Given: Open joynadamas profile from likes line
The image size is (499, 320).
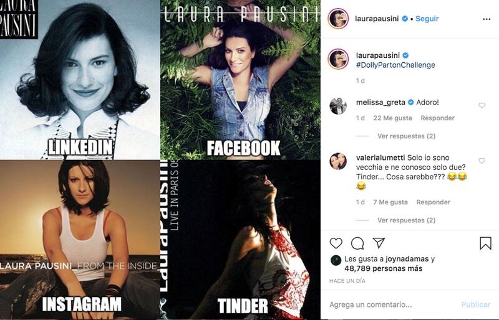Looking at the screenshot, I should pos(407,259).
